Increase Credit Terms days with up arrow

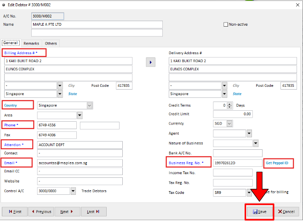(229, 104)
